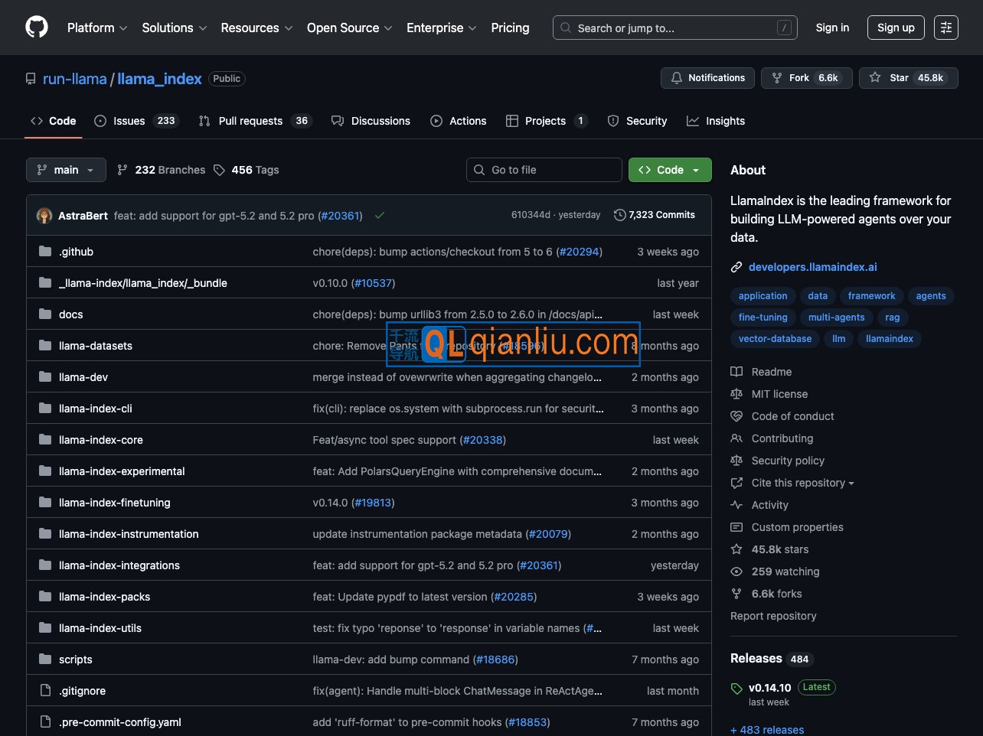This screenshot has height=736, width=983.
Task: Open the 456 Tags list
Action: coord(247,170)
